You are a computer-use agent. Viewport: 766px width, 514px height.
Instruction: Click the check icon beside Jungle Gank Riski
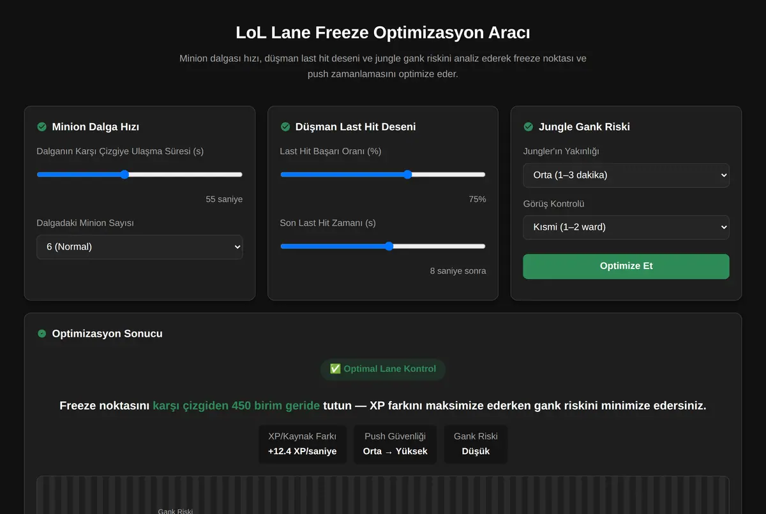(x=529, y=127)
